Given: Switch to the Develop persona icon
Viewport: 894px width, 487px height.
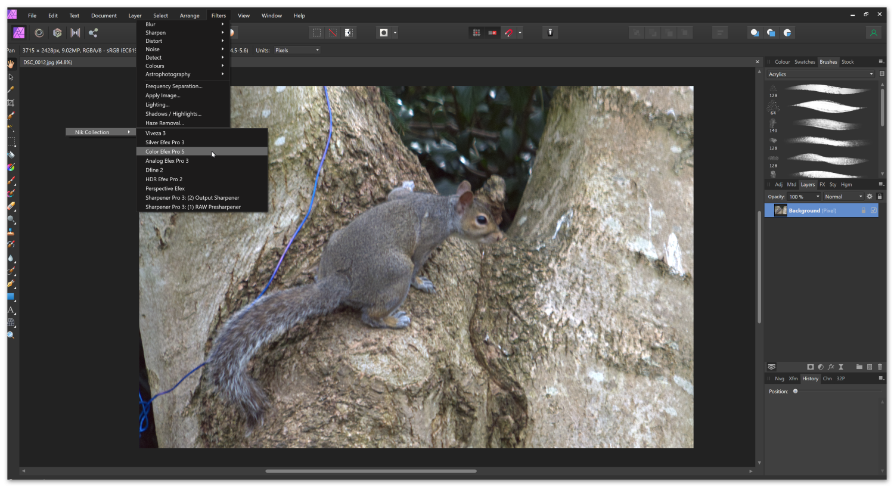Looking at the screenshot, I should click(57, 33).
